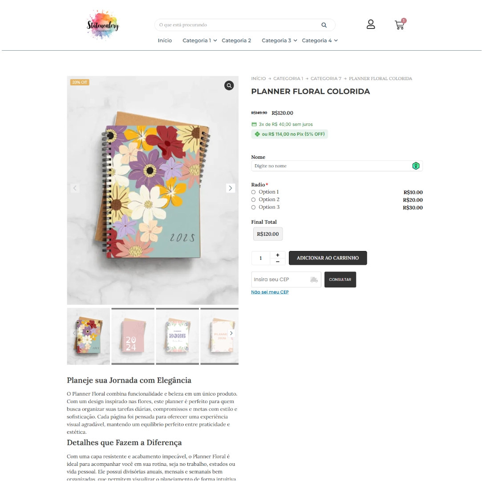The image size is (482, 481).
Task: Show next product image with right arrow
Action: (230, 188)
